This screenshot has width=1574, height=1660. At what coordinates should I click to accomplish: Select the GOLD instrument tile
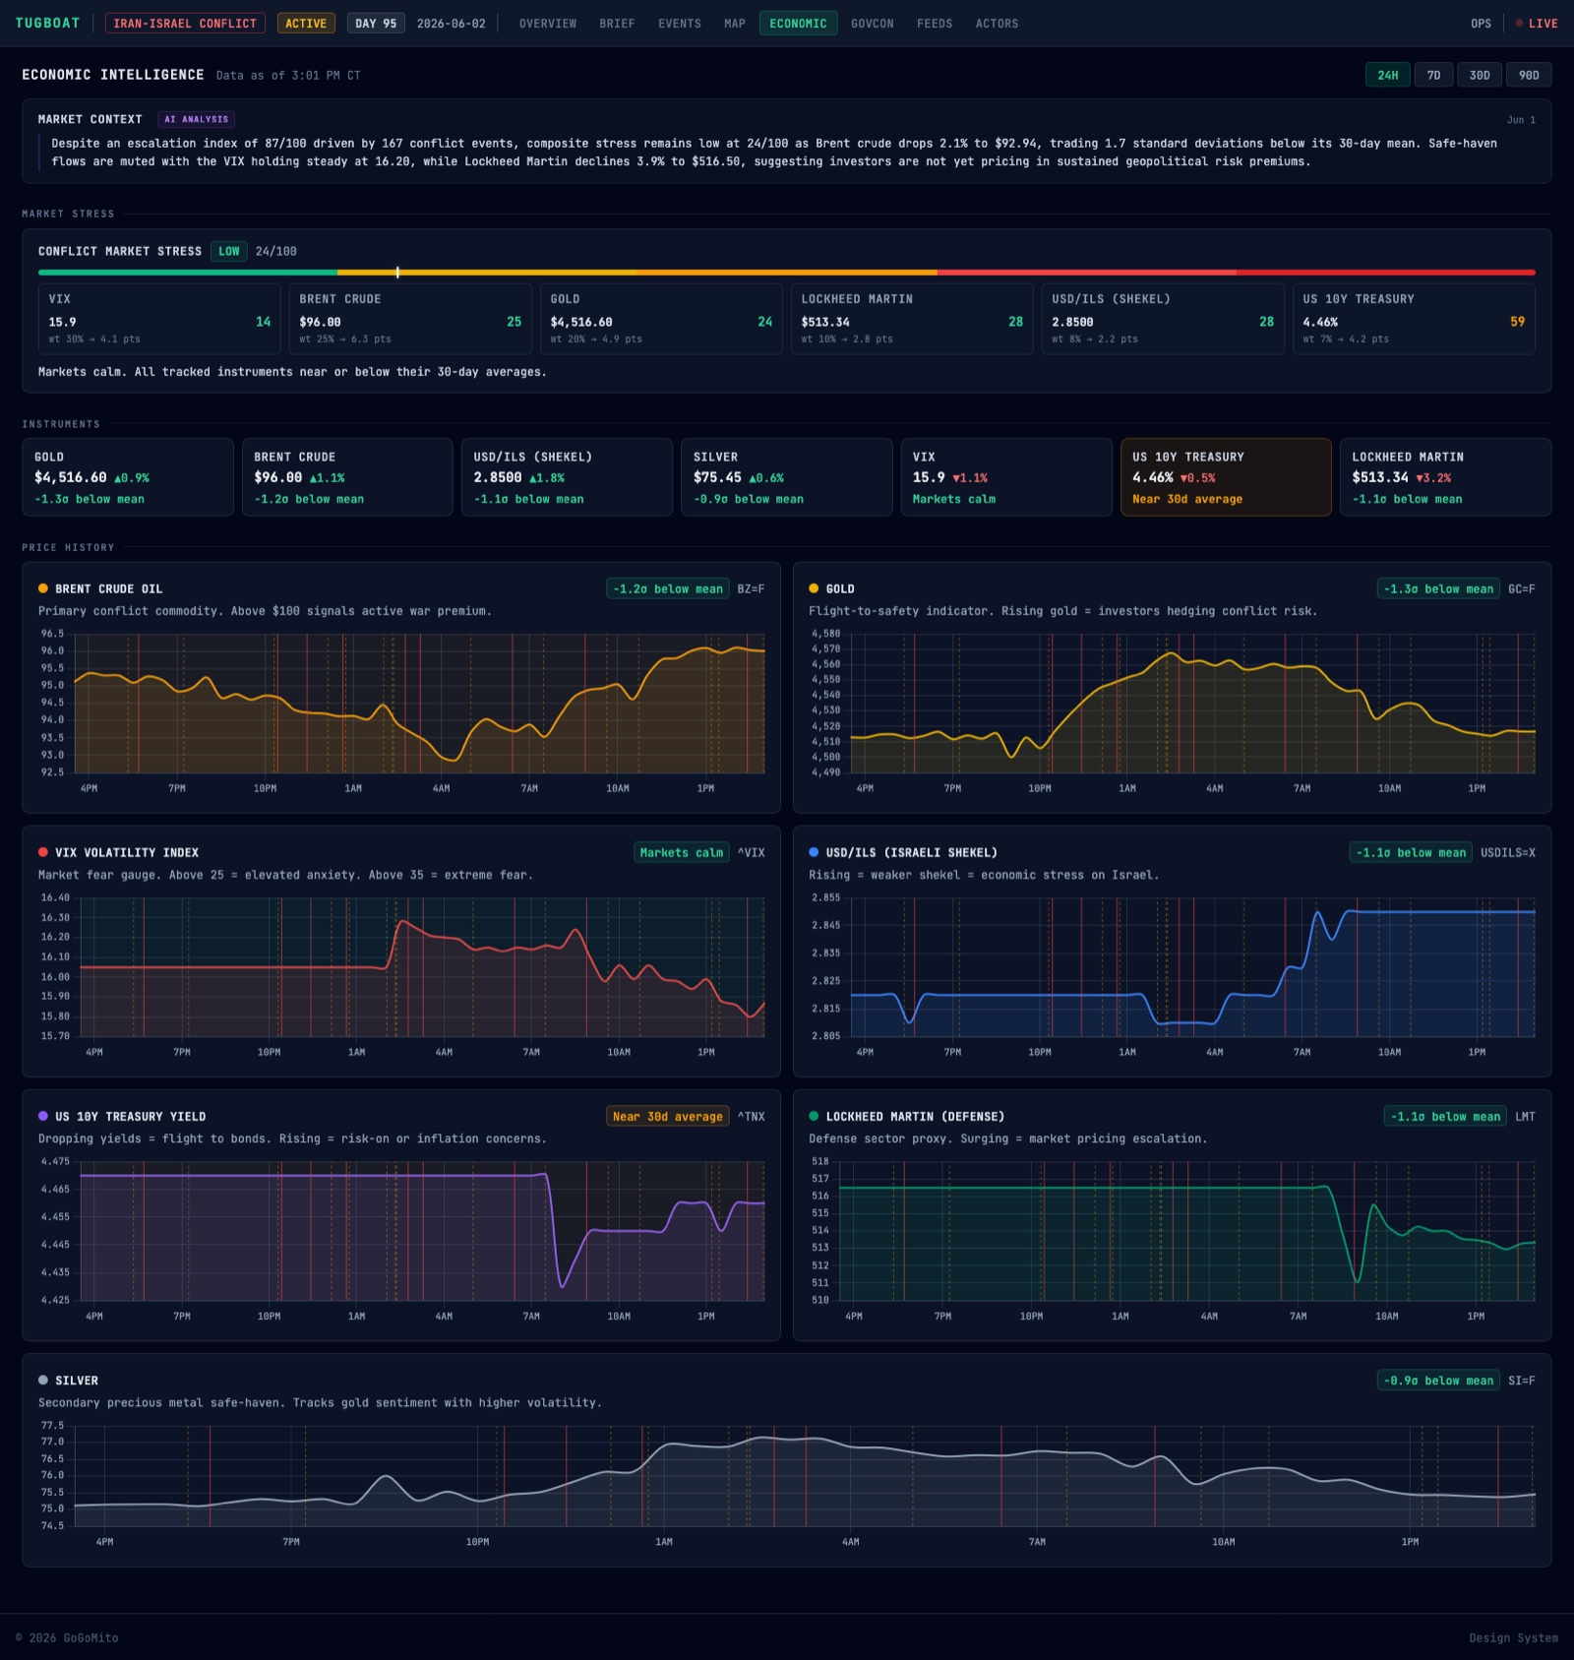(128, 477)
